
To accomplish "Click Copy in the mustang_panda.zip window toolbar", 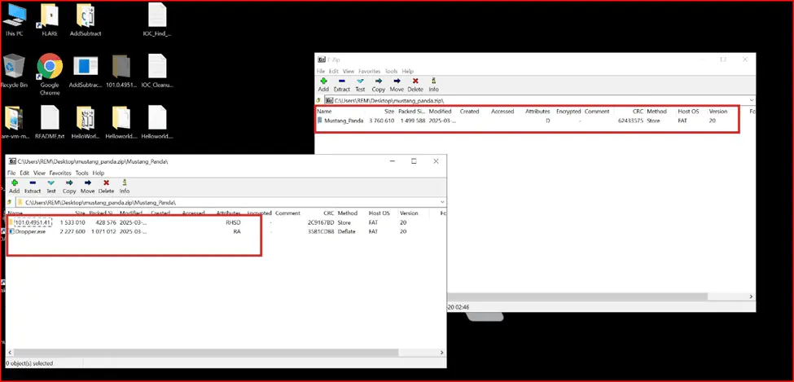I will (x=379, y=85).
